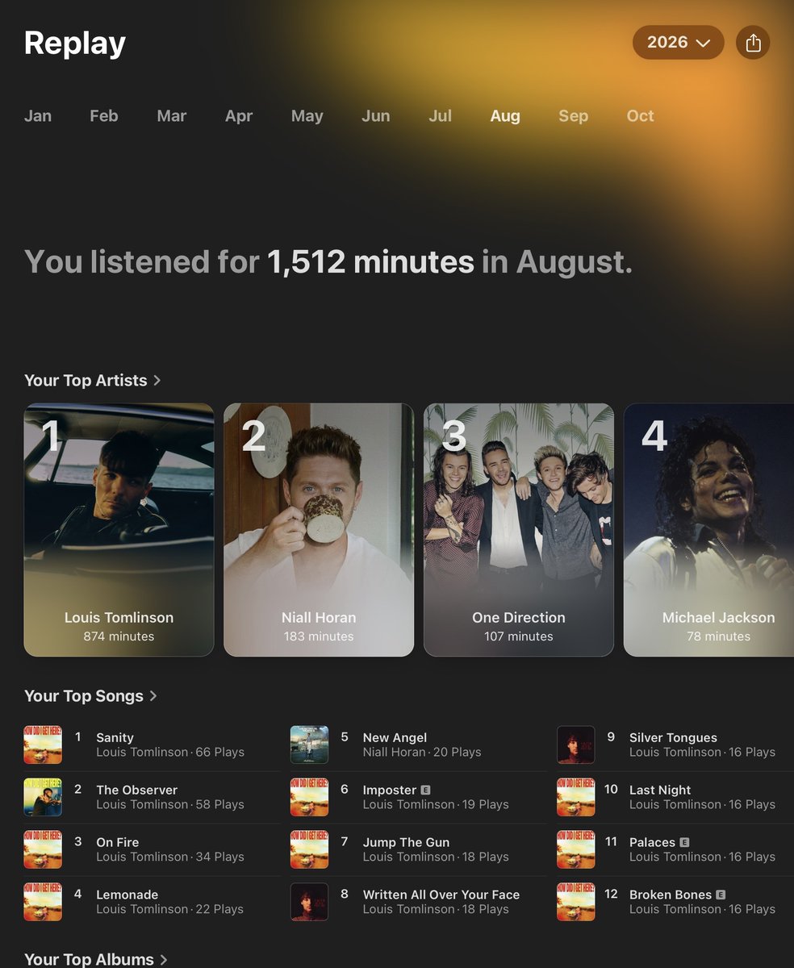This screenshot has width=794, height=968.
Task: Expand Your Top Songs section
Action: (x=90, y=695)
